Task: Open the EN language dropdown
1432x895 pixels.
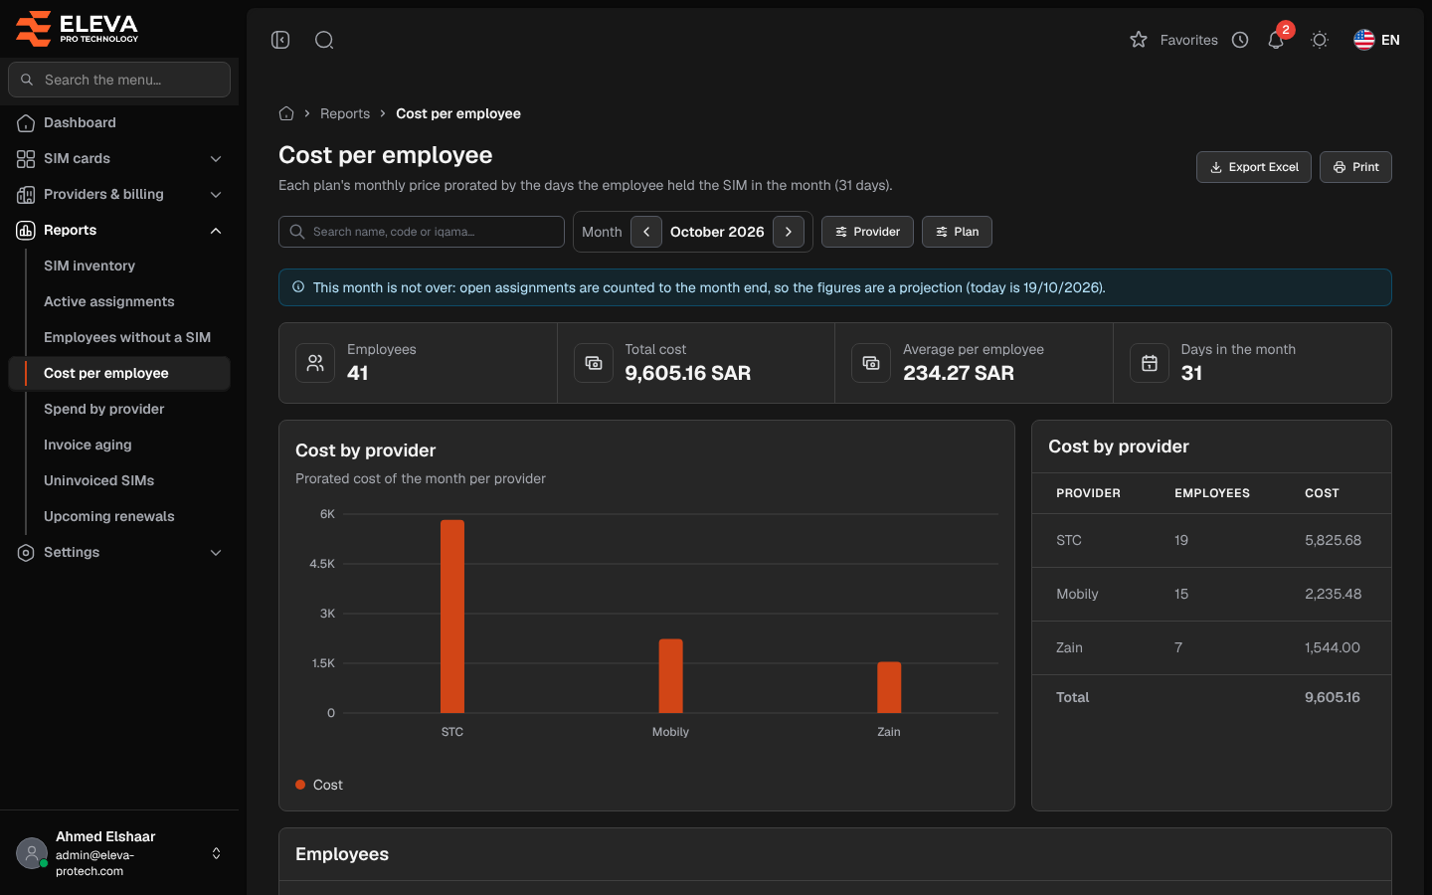Action: pos(1376,40)
